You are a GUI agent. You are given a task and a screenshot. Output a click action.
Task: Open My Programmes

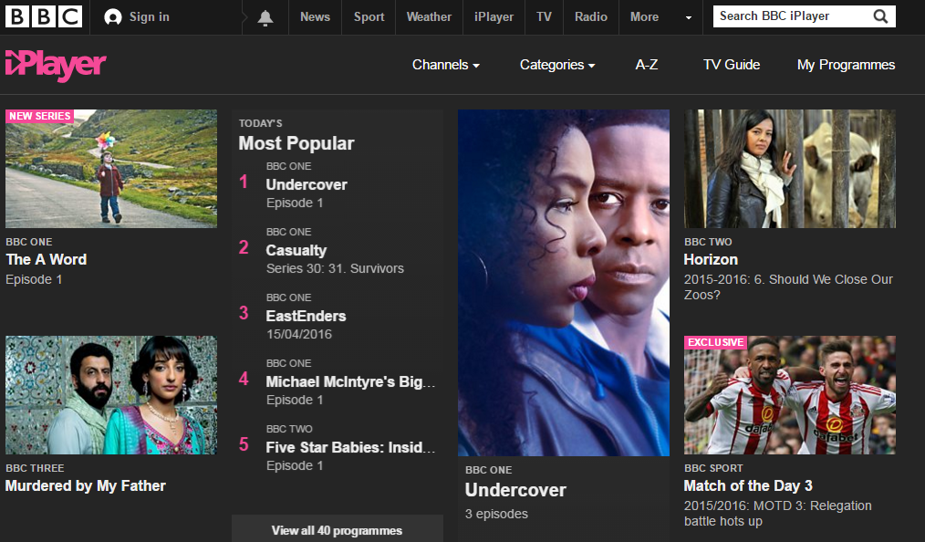coord(846,65)
